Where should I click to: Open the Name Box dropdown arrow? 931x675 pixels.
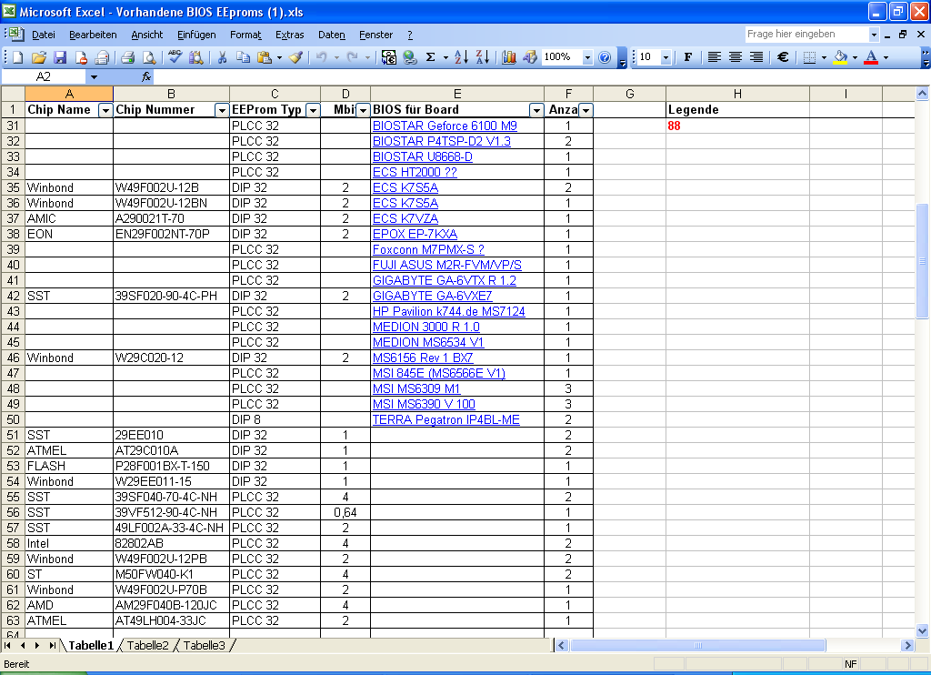(x=94, y=76)
